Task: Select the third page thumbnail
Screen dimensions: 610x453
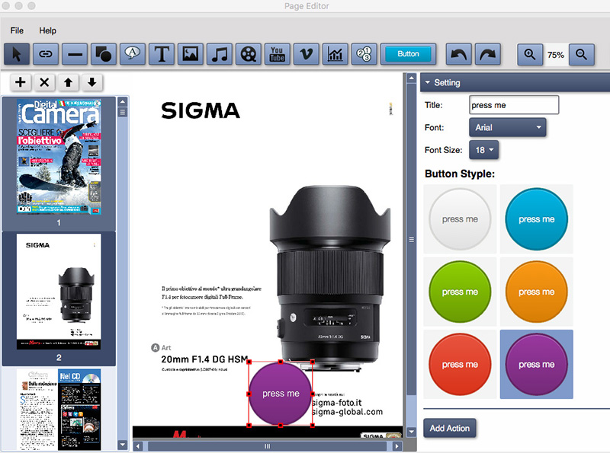Action: (x=59, y=410)
